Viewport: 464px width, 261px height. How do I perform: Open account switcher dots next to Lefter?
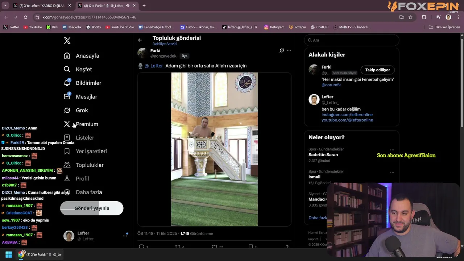click(x=125, y=236)
